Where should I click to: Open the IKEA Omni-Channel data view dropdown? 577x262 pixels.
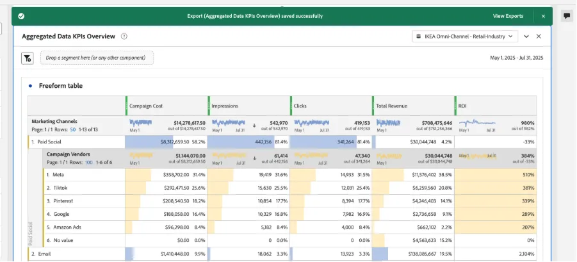[465, 37]
